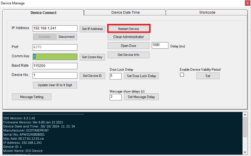
Task: Click the log panel scrollbar up arrow
Action: coord(245,115)
